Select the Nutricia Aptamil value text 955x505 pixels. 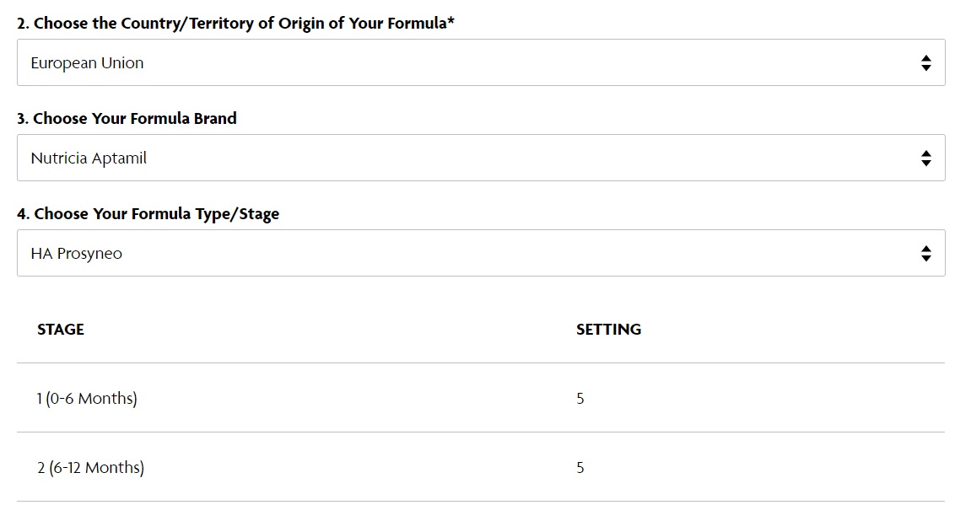coord(89,158)
